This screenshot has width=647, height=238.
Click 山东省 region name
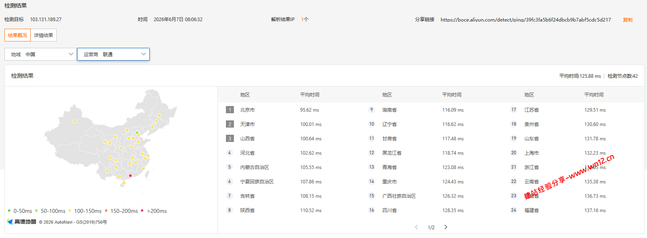point(532,139)
